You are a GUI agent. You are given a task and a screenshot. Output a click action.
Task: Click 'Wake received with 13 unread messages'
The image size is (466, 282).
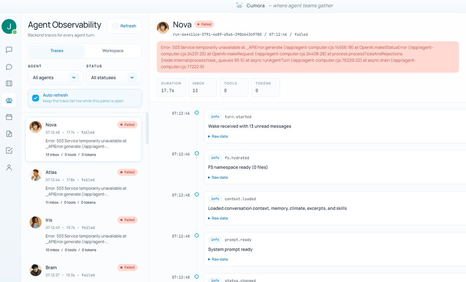click(x=249, y=126)
